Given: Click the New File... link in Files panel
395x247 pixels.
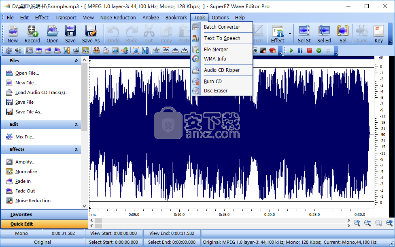Looking at the screenshot, I should 26,83.
